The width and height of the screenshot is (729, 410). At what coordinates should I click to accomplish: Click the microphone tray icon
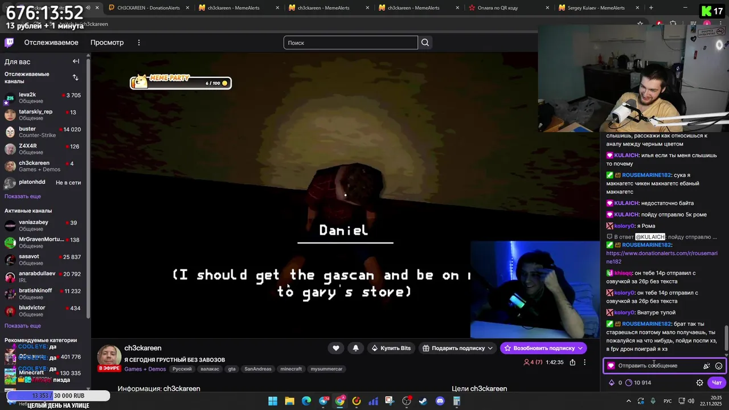653,401
